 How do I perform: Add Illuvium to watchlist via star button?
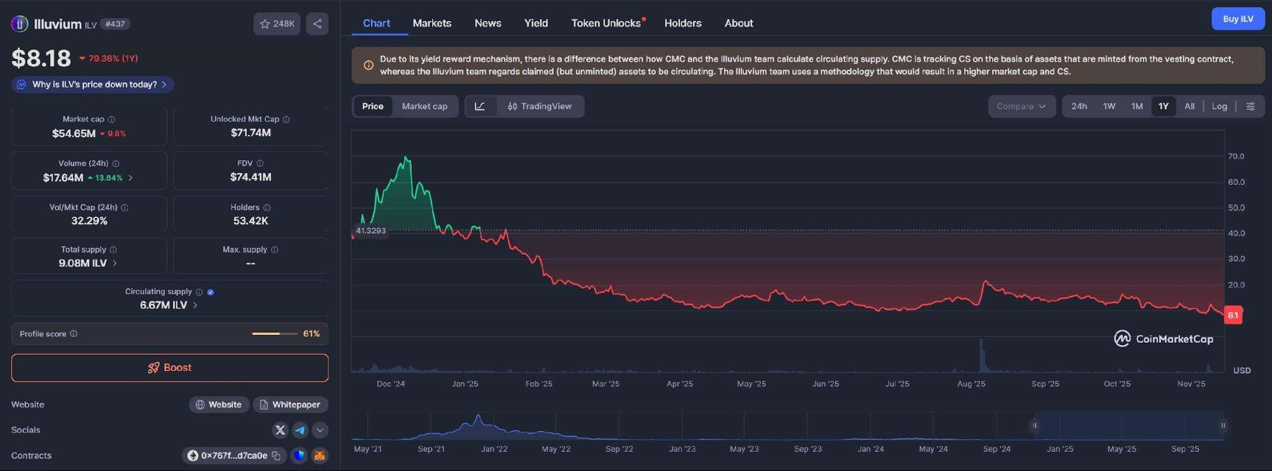coord(277,24)
